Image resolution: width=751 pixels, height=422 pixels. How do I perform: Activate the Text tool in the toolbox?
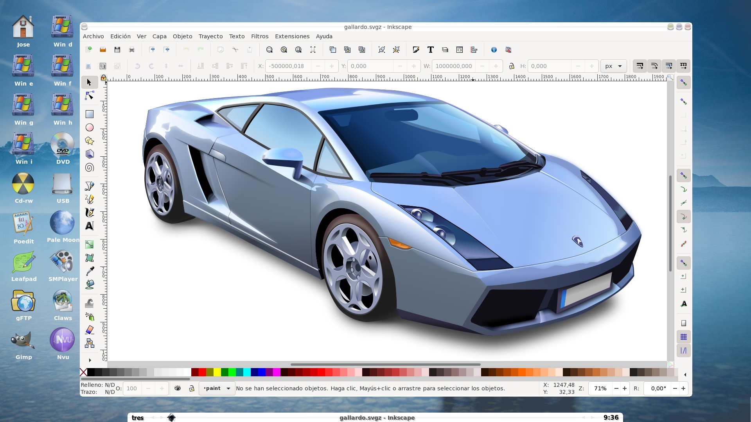pyautogui.click(x=90, y=226)
